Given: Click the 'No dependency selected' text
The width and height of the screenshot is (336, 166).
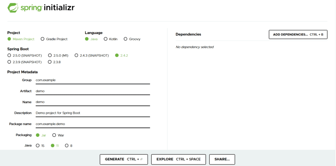Looking at the screenshot, I should coord(195,47).
